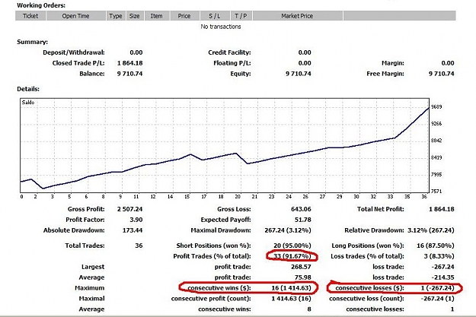Click the Saldo label on the chart

28,103
